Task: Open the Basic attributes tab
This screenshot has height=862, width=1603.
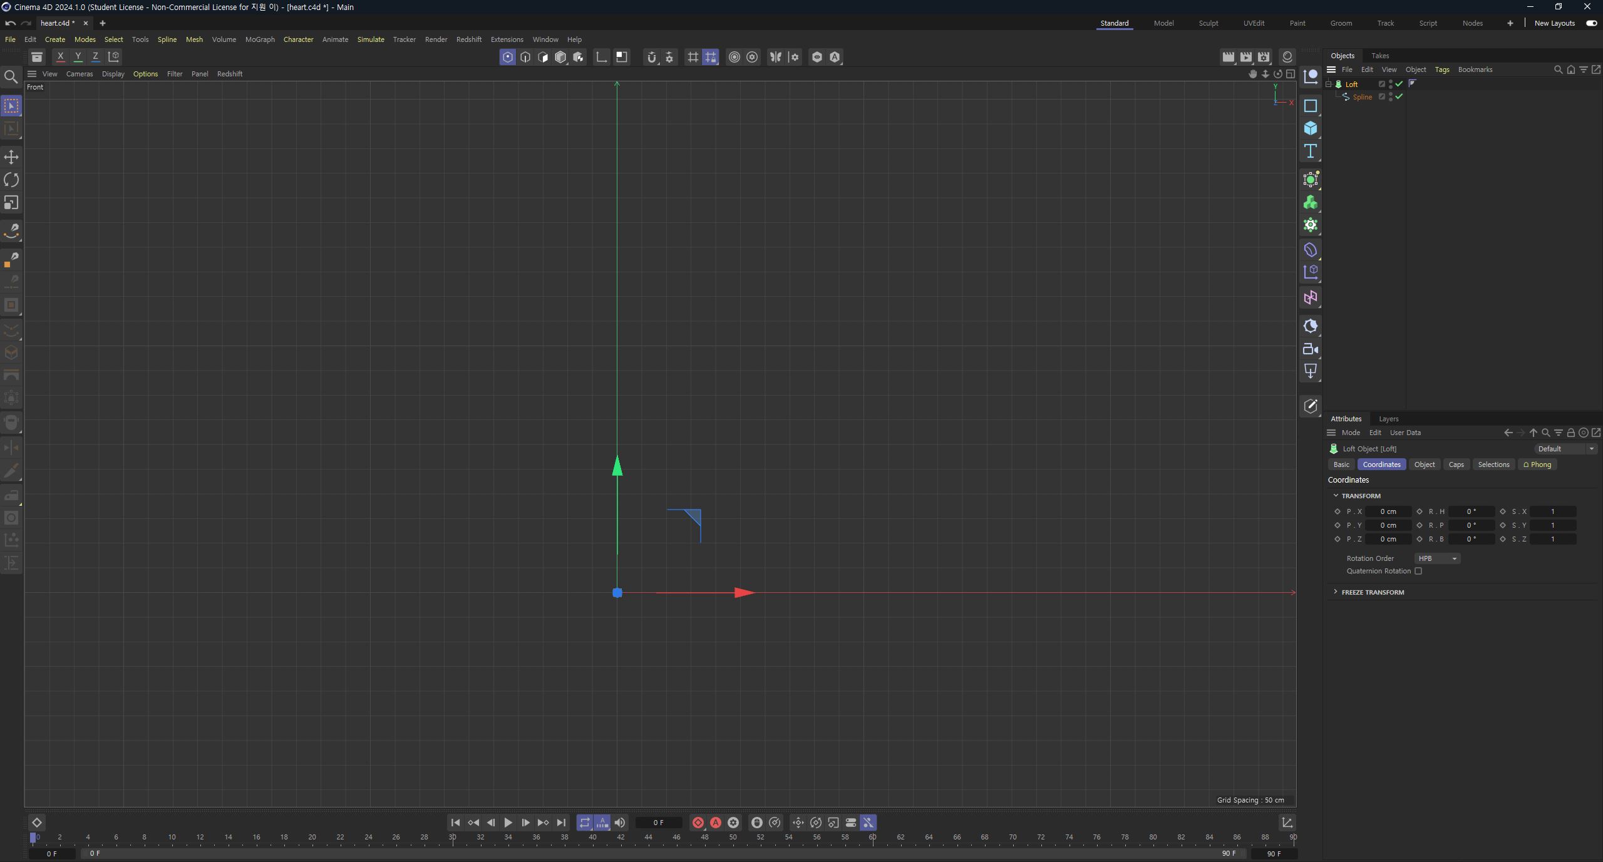Action: pyautogui.click(x=1341, y=464)
